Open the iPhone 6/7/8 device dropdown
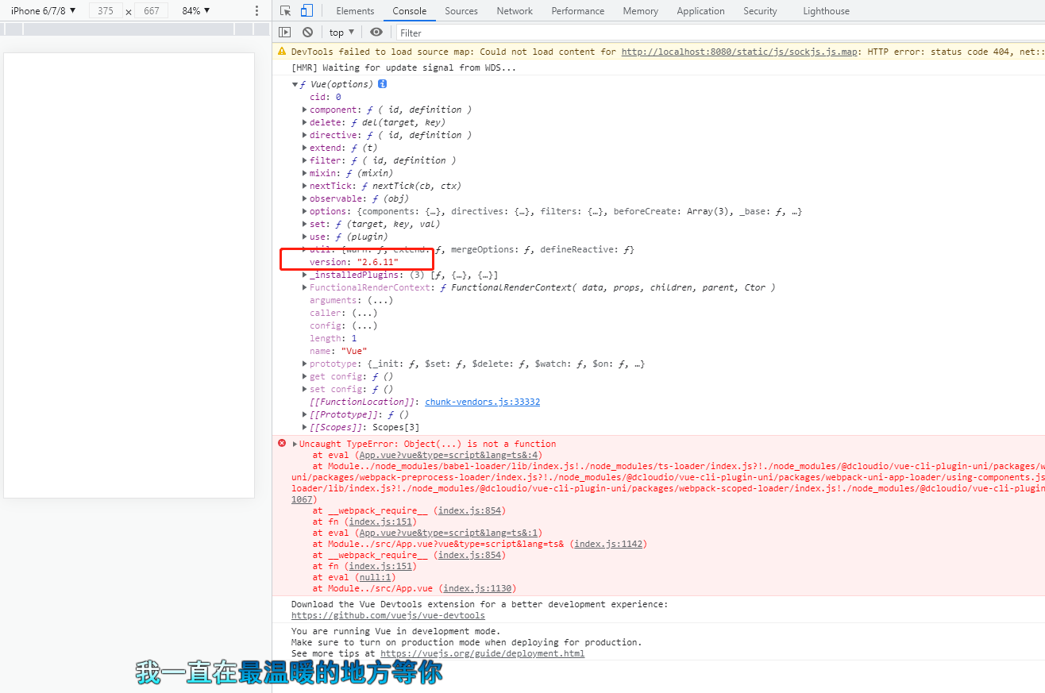 (x=44, y=11)
